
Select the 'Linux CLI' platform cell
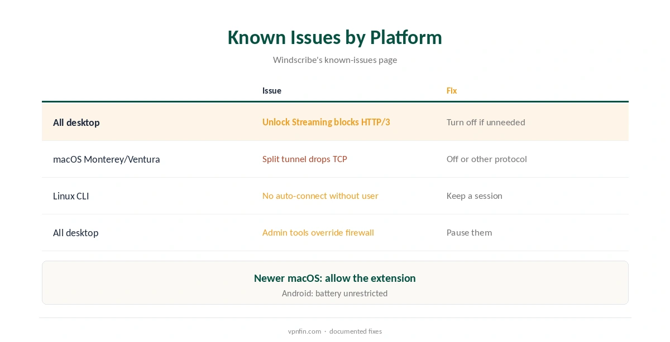[x=71, y=196]
